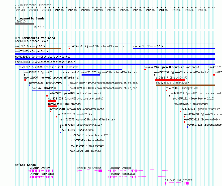Click the nsv4247074 variant label

(x=201, y=109)
